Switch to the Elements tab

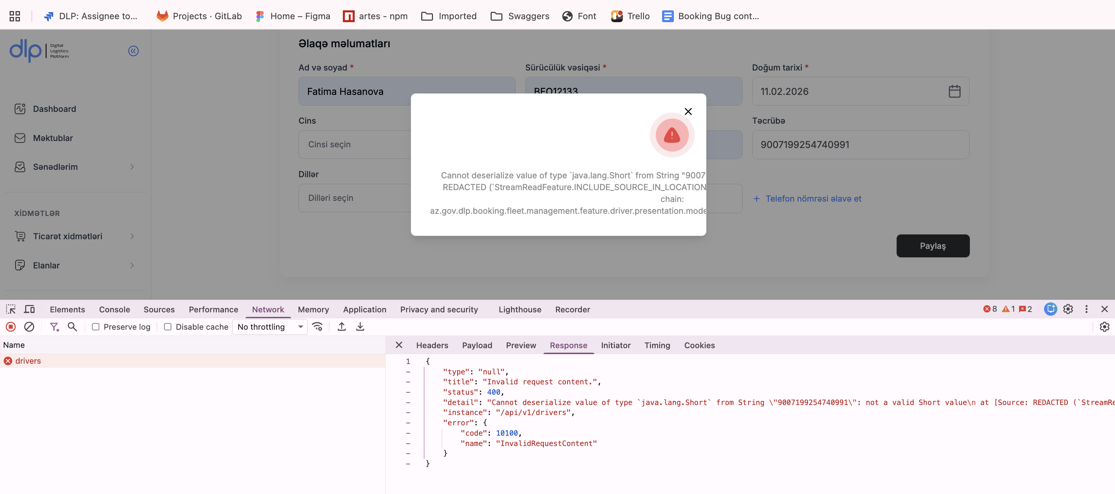click(67, 309)
